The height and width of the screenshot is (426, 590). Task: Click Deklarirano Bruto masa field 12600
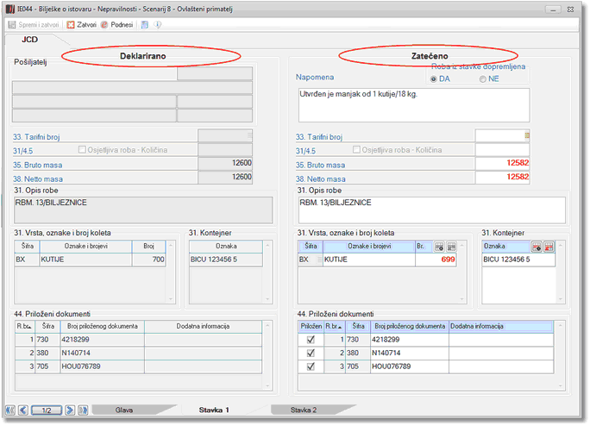click(x=225, y=163)
